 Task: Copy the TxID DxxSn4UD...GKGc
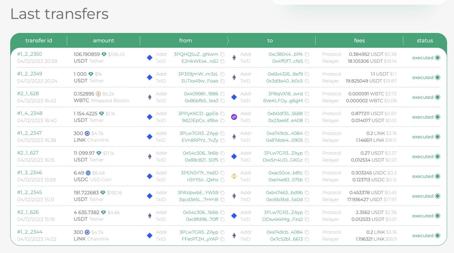pos(307,160)
